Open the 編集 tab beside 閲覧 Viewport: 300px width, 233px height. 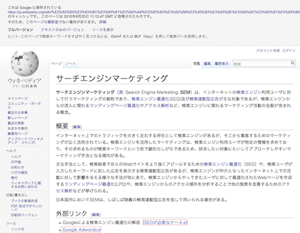[x=207, y=63]
